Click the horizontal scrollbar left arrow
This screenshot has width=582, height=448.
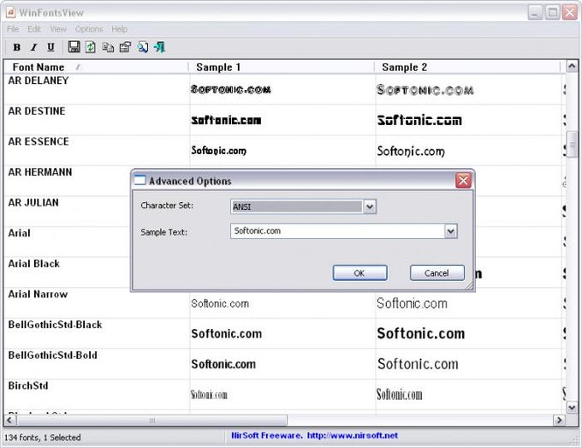(9, 420)
